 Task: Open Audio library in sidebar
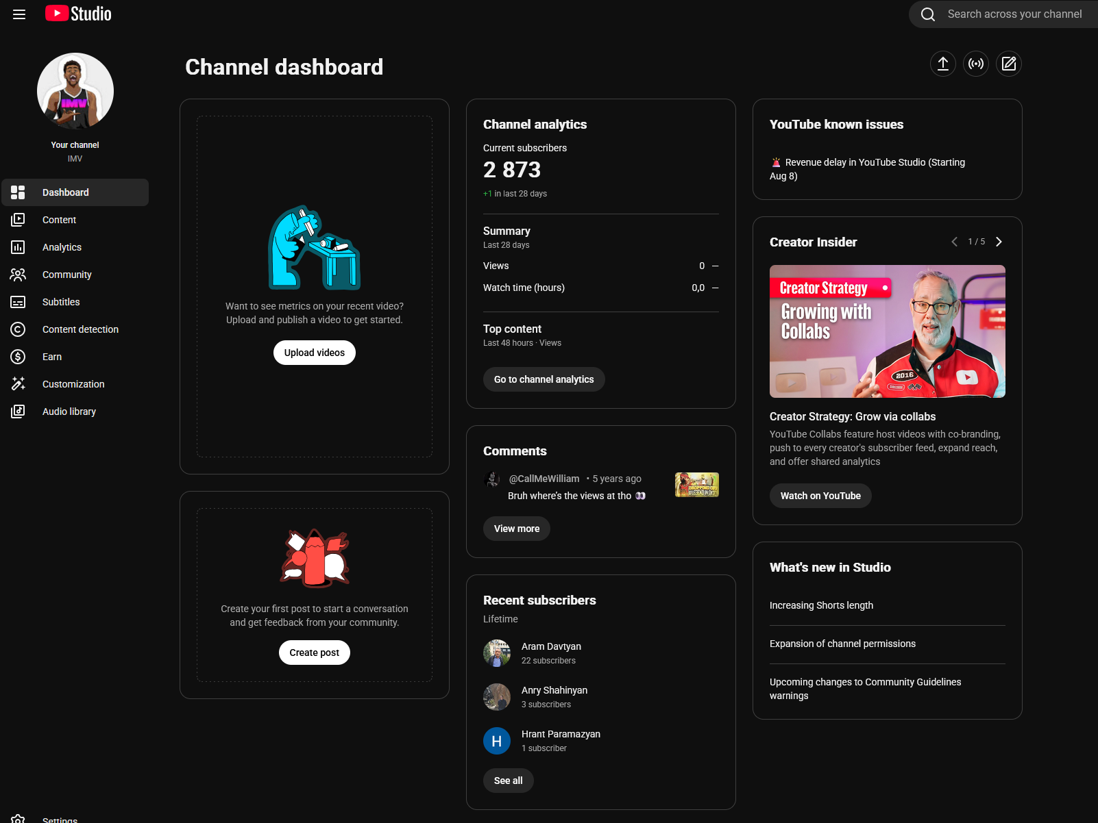point(75,411)
